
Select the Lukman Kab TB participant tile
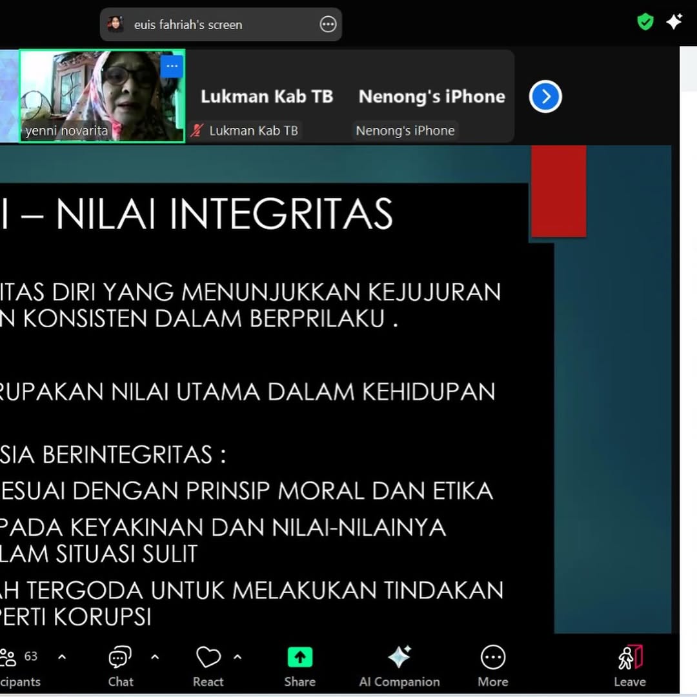267,97
